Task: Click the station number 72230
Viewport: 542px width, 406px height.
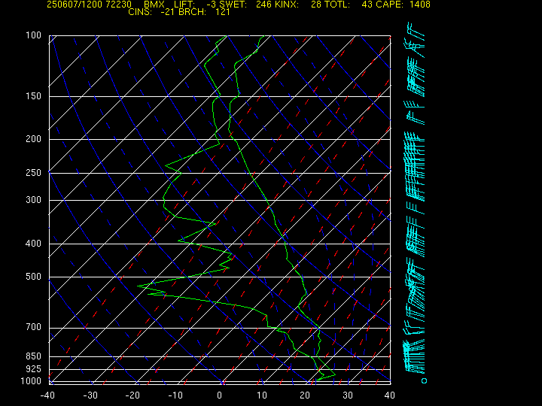Action: coord(117,5)
